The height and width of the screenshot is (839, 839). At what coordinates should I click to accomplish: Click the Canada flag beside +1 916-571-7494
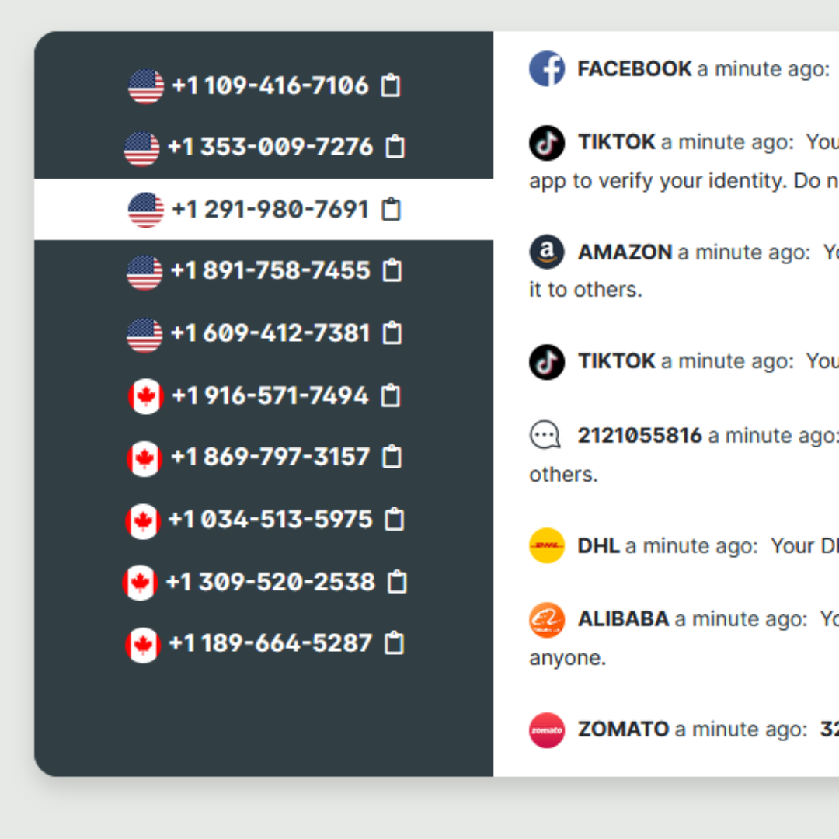point(145,396)
